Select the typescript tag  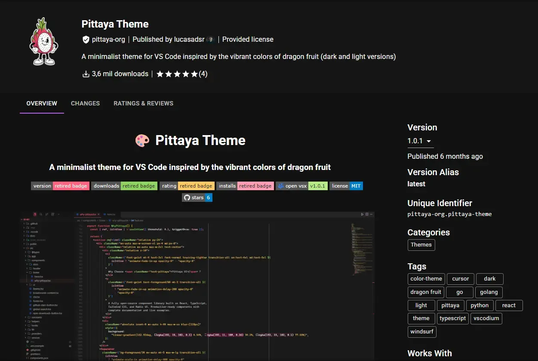click(x=453, y=319)
